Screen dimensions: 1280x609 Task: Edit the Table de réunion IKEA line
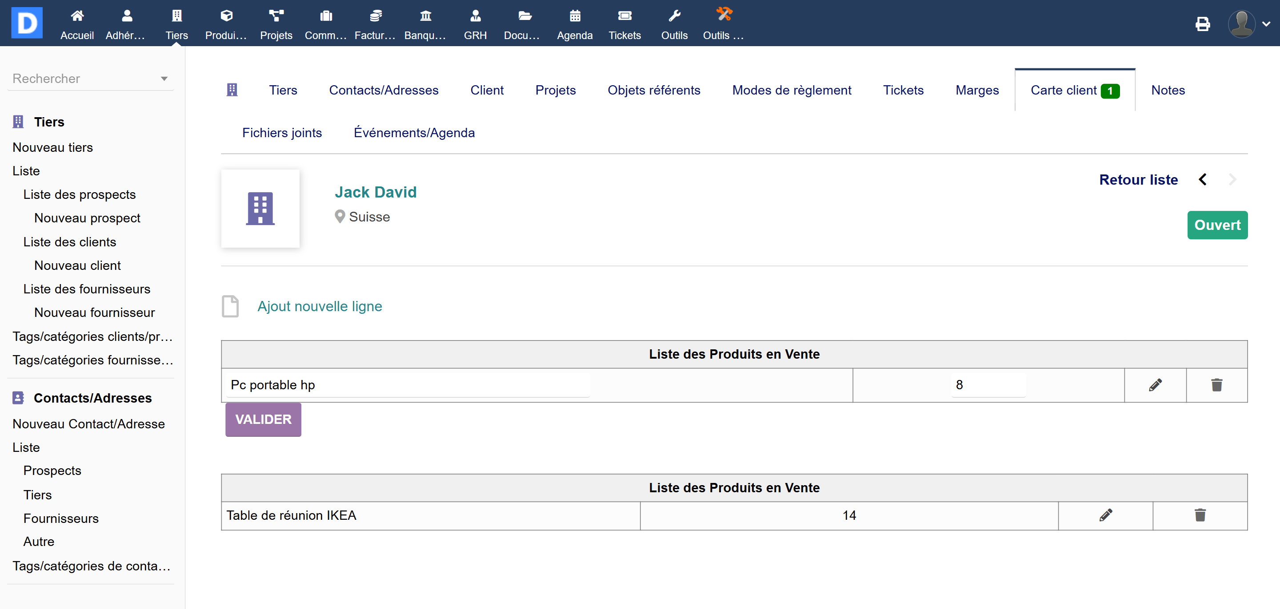pyautogui.click(x=1105, y=515)
